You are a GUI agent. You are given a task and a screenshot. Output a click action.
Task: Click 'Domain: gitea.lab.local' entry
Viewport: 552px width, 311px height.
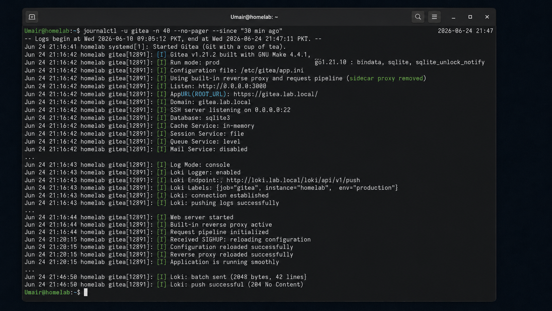210,102
